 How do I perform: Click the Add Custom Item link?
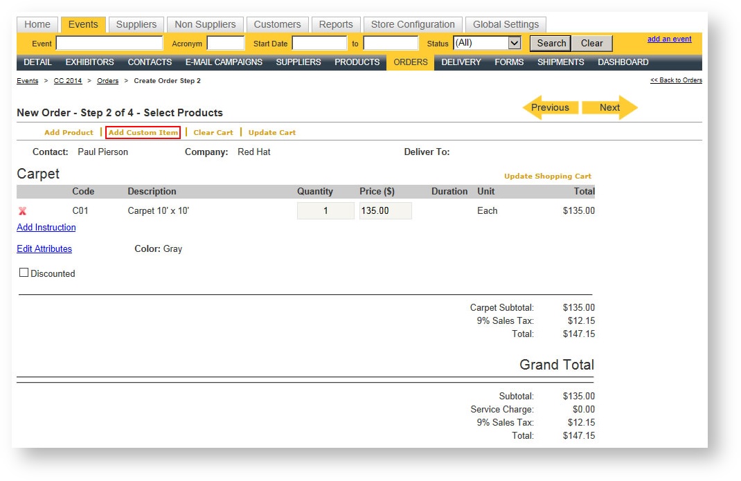point(143,132)
